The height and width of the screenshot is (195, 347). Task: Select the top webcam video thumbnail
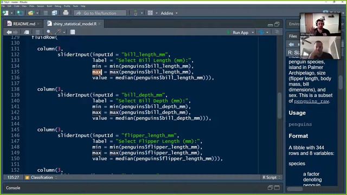point(320,24)
